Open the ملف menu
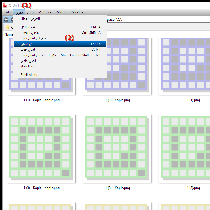This screenshot has height=210, width=210. 8,12
